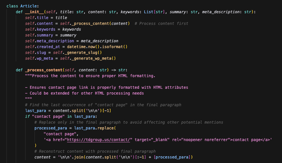This screenshot has height=163, width=282.
Task: Click the docstring opening line about HTML formatting
Action: pyautogui.click(x=90, y=76)
